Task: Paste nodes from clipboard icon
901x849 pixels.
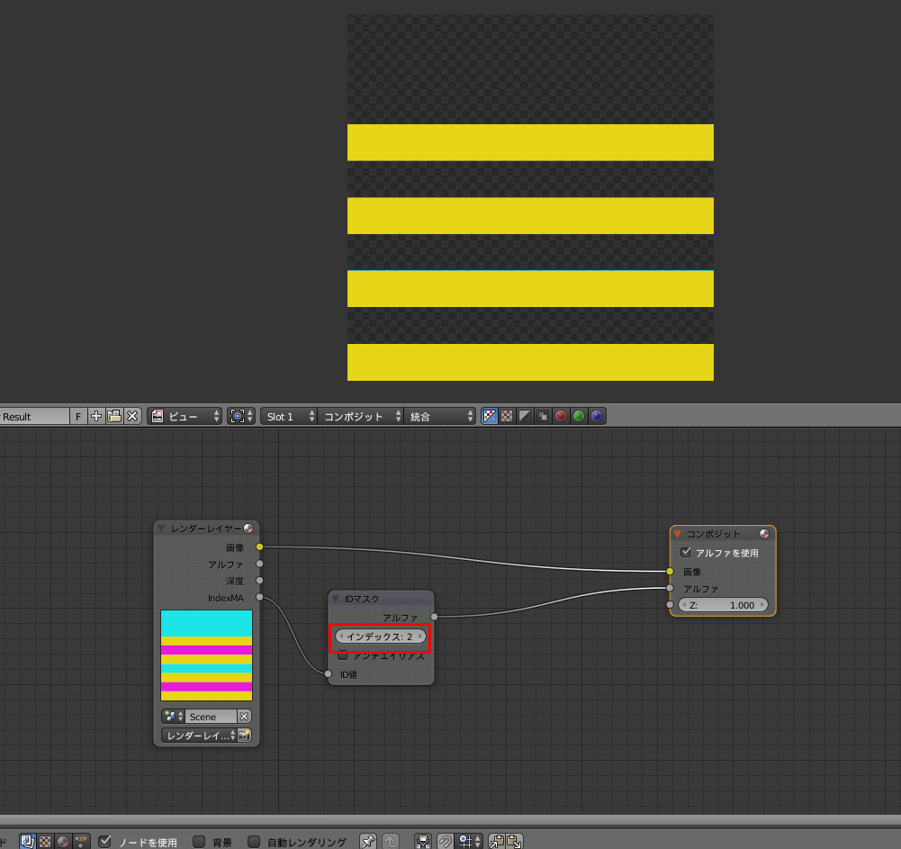Action: 515,841
